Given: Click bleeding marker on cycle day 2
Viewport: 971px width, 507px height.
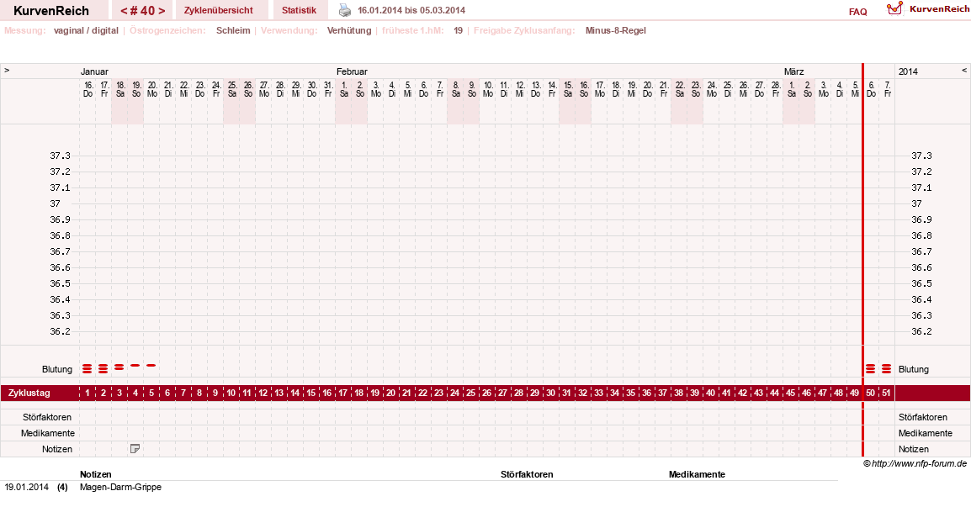Looking at the screenshot, I should coord(103,369).
